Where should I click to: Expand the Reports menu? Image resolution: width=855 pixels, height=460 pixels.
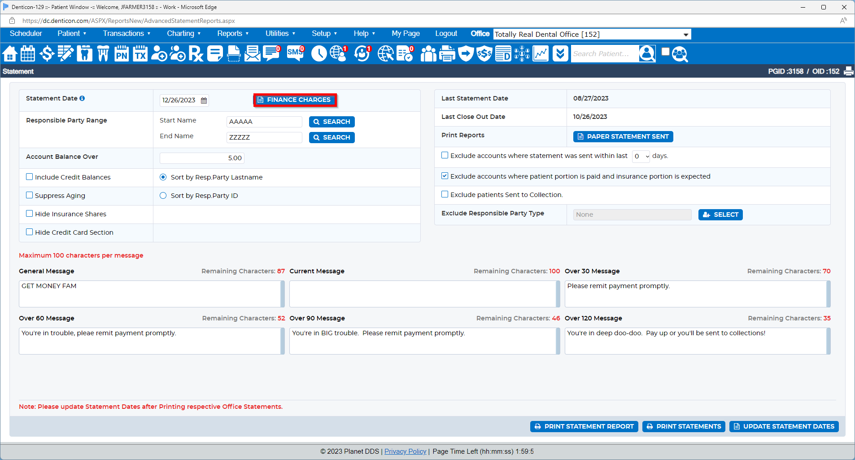[232, 33]
